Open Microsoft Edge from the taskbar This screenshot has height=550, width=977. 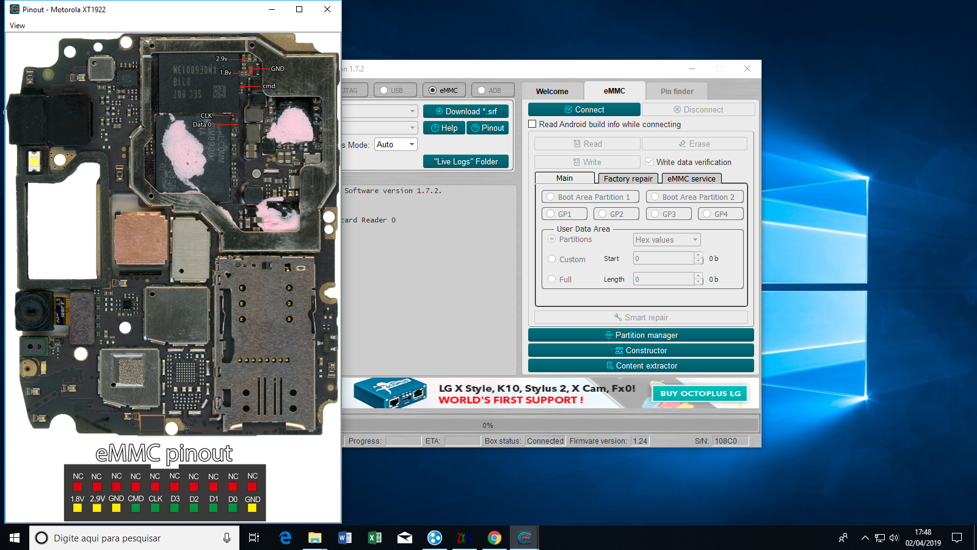285,538
